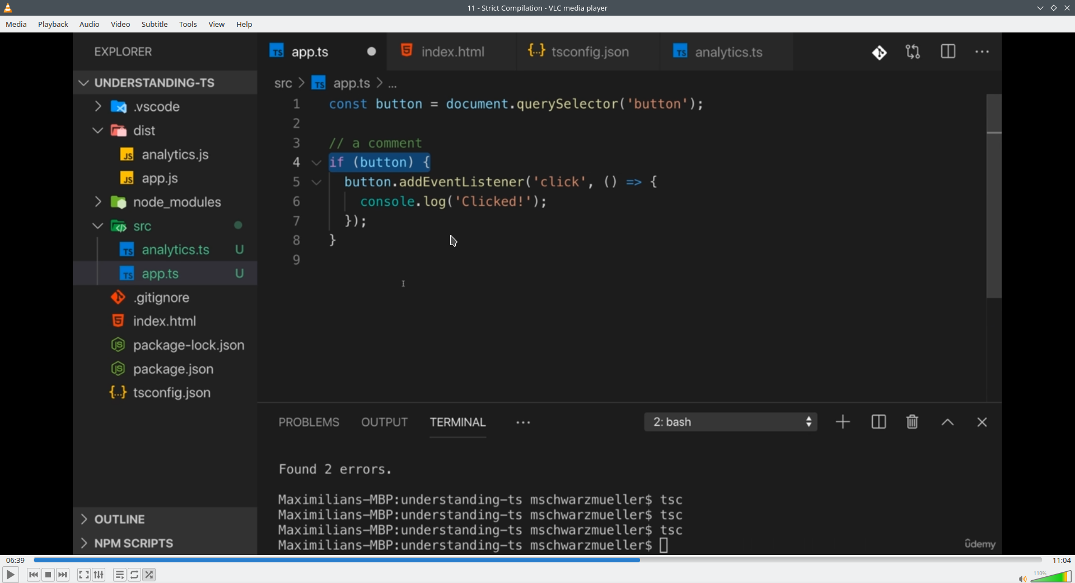Open more panel tabs ellipsis

(523, 423)
